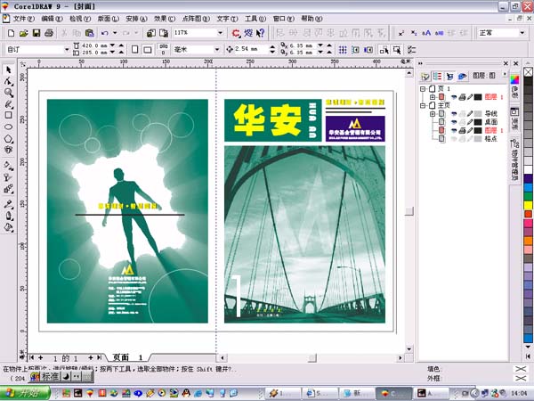The image size is (534, 401).
Task: Toggle visibility eye of 桌面 layer
Action: click(x=454, y=122)
